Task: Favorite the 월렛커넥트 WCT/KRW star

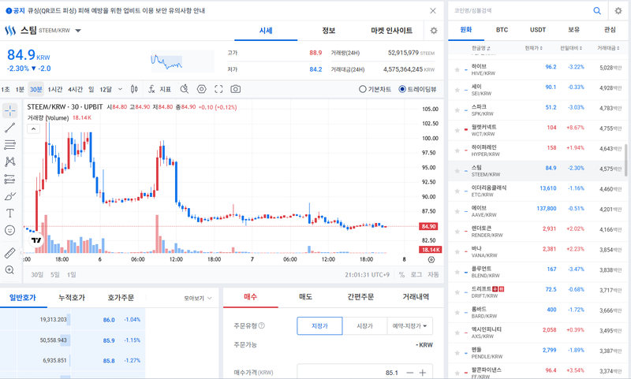Action: pyautogui.click(x=457, y=130)
